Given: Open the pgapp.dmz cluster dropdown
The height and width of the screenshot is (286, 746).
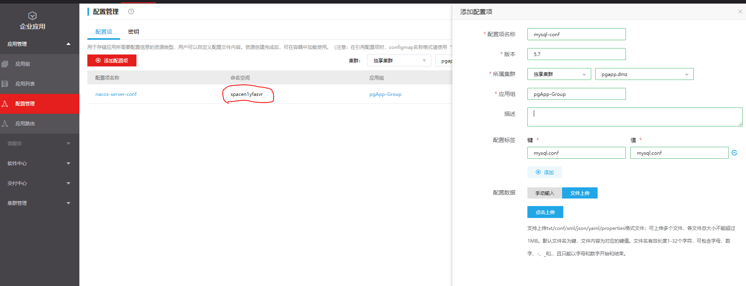Looking at the screenshot, I should tap(644, 74).
